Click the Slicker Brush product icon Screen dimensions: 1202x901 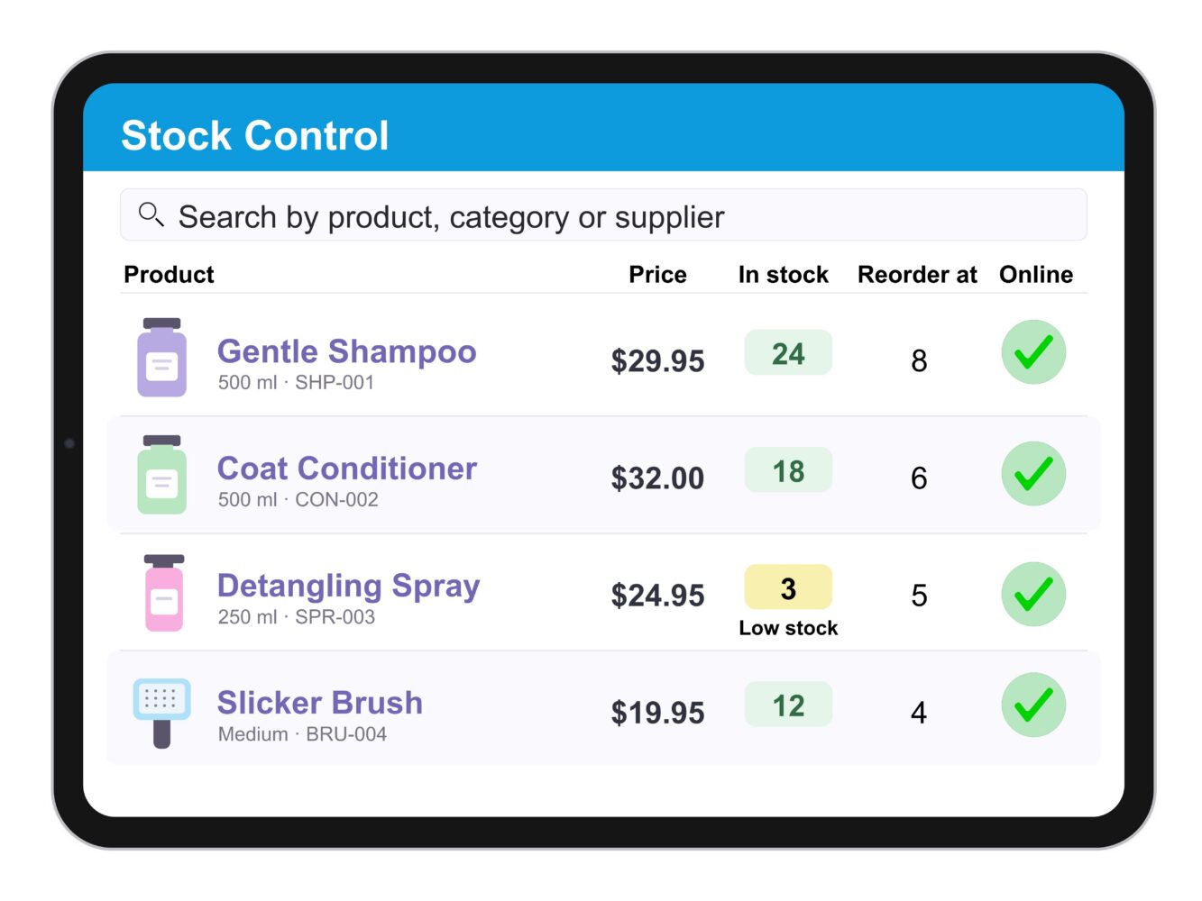click(161, 713)
